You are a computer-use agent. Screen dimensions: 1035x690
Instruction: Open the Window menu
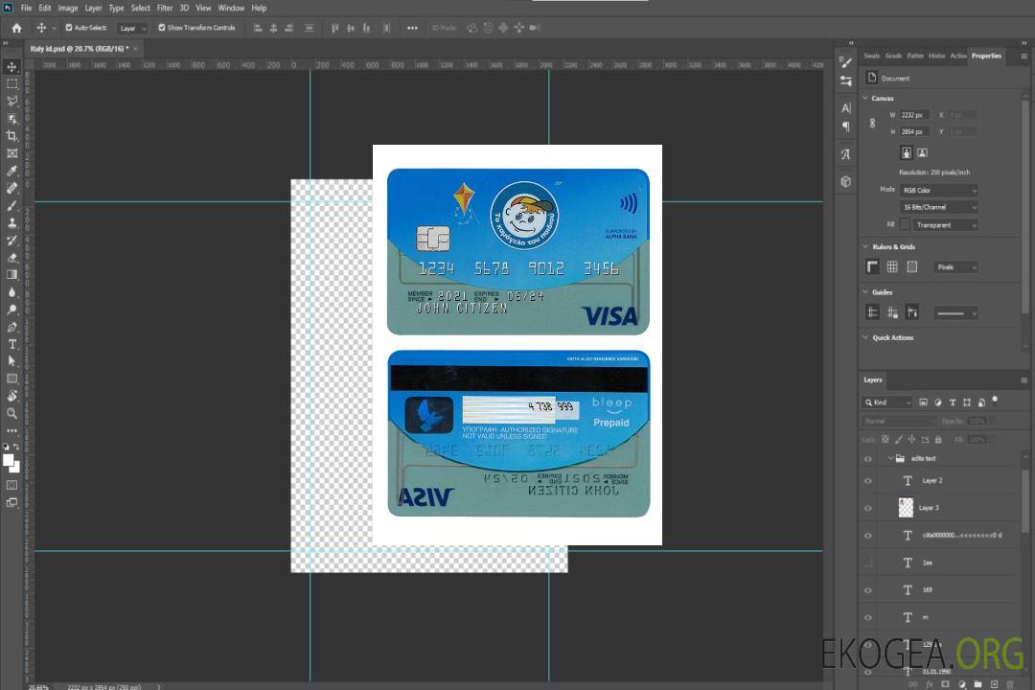click(231, 8)
